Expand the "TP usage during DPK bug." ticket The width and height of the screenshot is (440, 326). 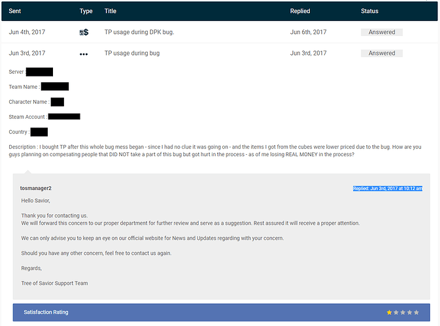139,32
